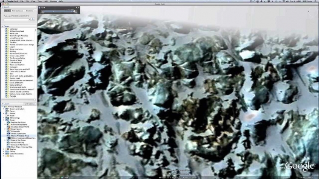Click Wi-Fi status icon in menu bar
Image resolution: width=319 pixels, height=179 pixels.
tap(284, 1)
